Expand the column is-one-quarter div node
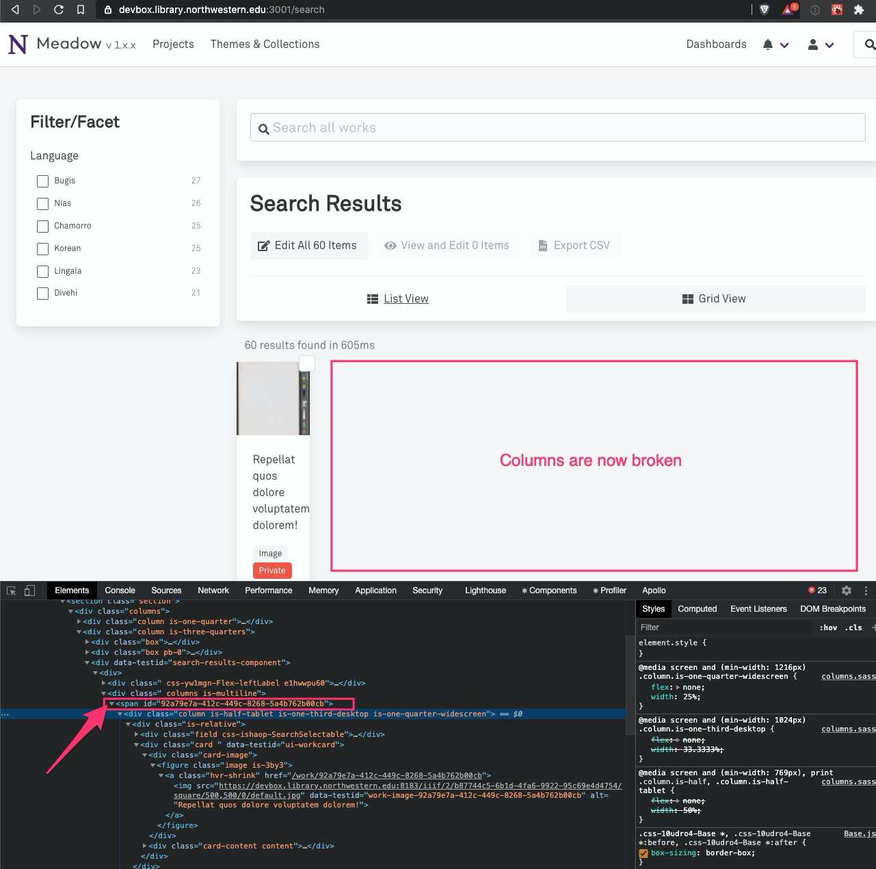This screenshot has width=876, height=869. click(x=79, y=622)
